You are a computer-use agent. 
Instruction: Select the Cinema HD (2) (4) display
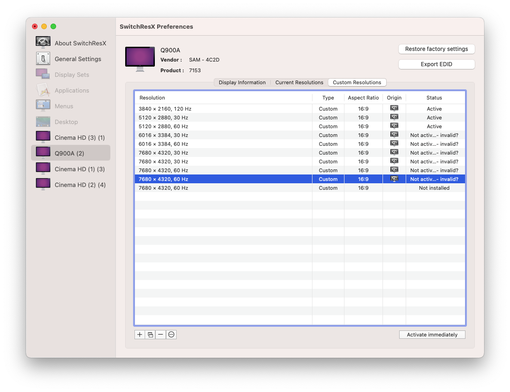click(x=71, y=185)
